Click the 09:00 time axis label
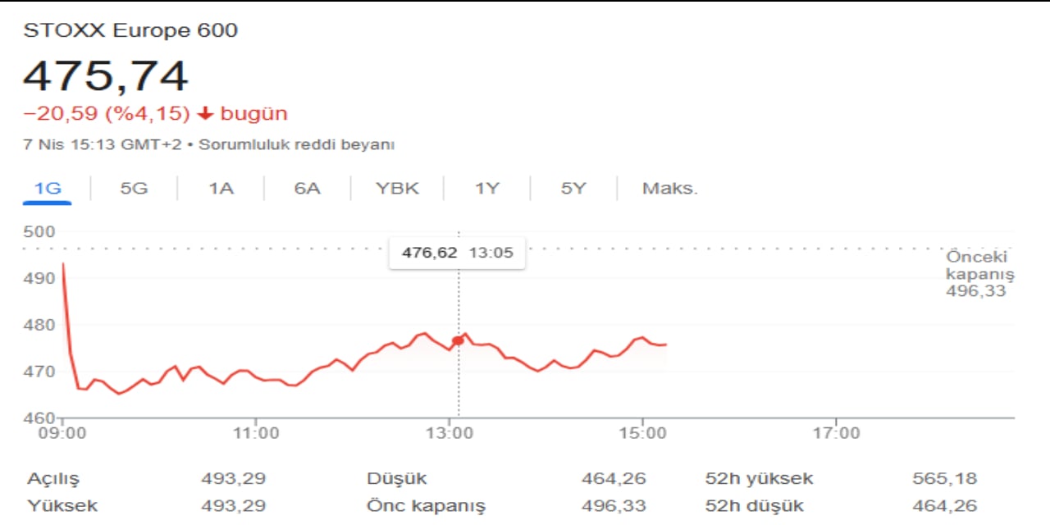This screenshot has height=525, width=1050. 62,432
